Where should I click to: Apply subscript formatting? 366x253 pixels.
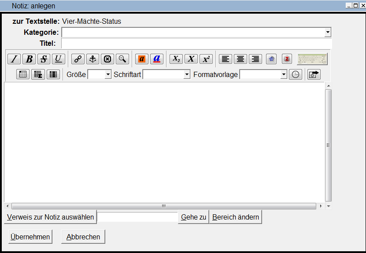(176, 59)
